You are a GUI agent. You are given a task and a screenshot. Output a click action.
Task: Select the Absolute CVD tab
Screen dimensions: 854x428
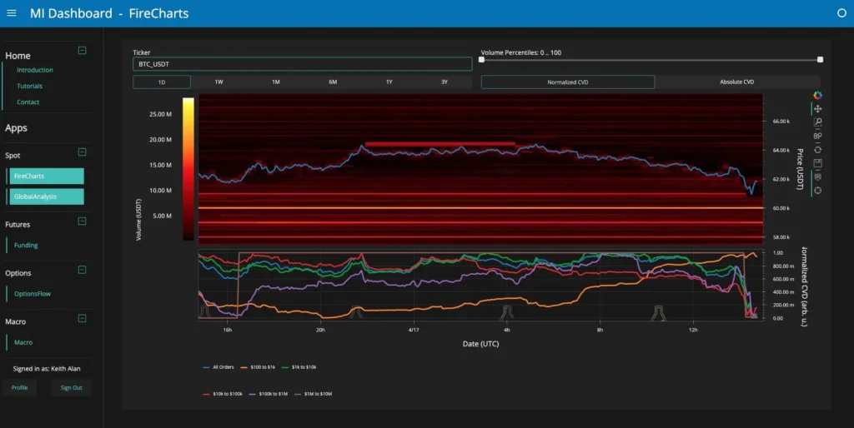[x=736, y=82]
